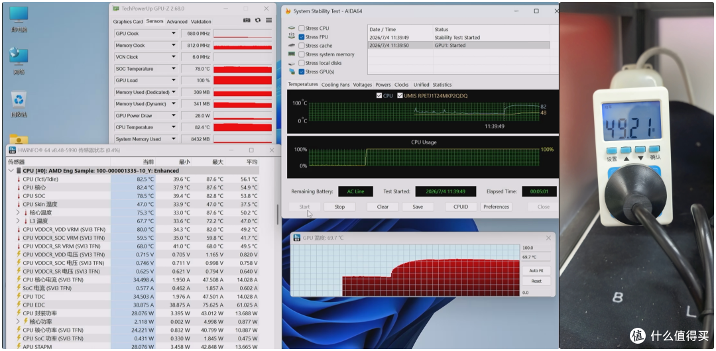Open the SOC Temperature sensor dropdown
Viewport: 716px width, 351px height.
174,68
